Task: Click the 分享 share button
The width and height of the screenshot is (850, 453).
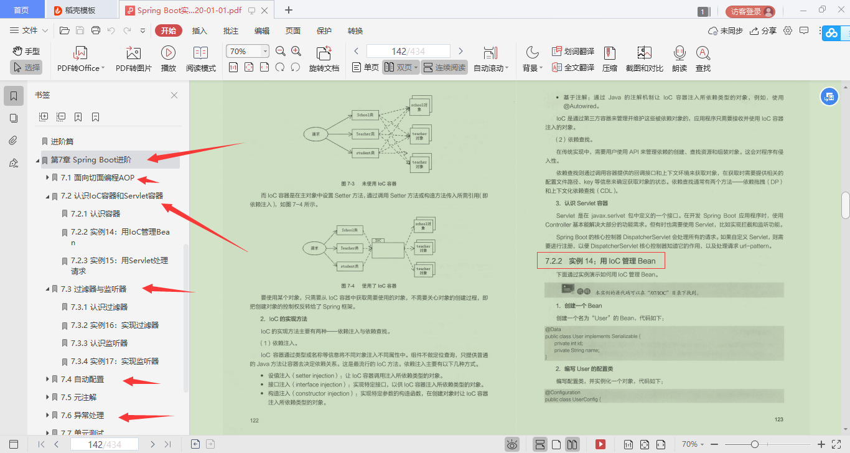Action: tap(764, 30)
